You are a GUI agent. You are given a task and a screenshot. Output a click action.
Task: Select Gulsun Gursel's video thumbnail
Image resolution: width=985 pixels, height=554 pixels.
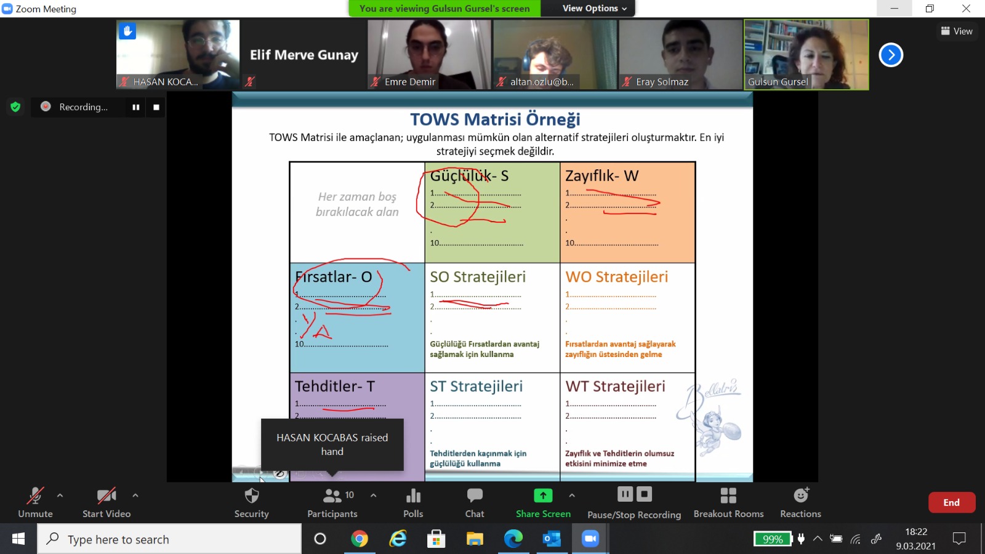coord(806,54)
